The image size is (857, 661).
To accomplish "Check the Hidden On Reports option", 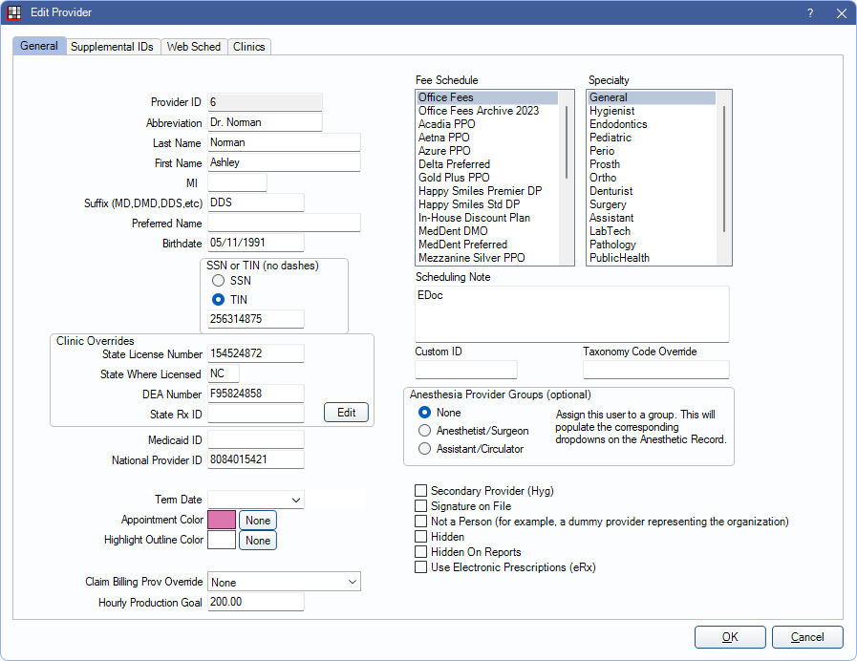I will coord(420,552).
